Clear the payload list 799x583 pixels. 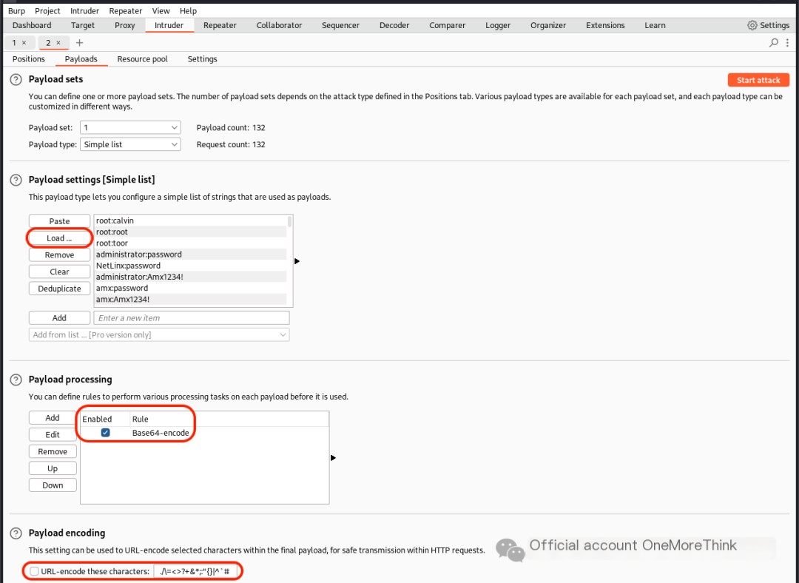60,272
